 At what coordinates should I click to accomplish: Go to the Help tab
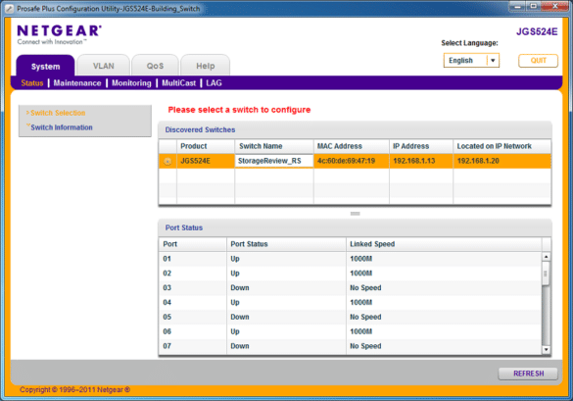click(206, 66)
